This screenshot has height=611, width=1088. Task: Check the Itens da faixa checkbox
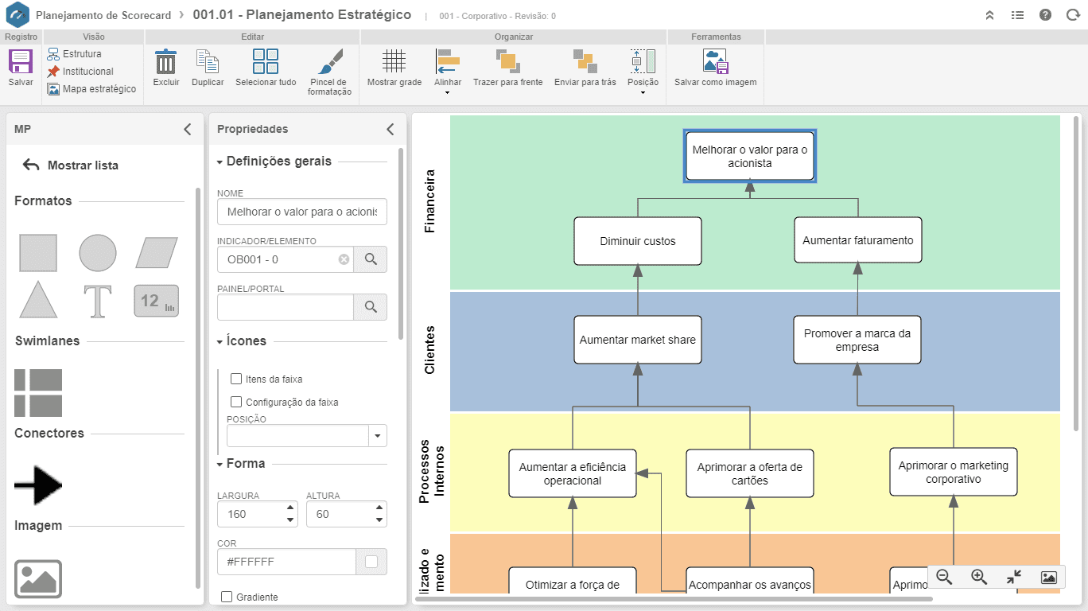pos(236,379)
